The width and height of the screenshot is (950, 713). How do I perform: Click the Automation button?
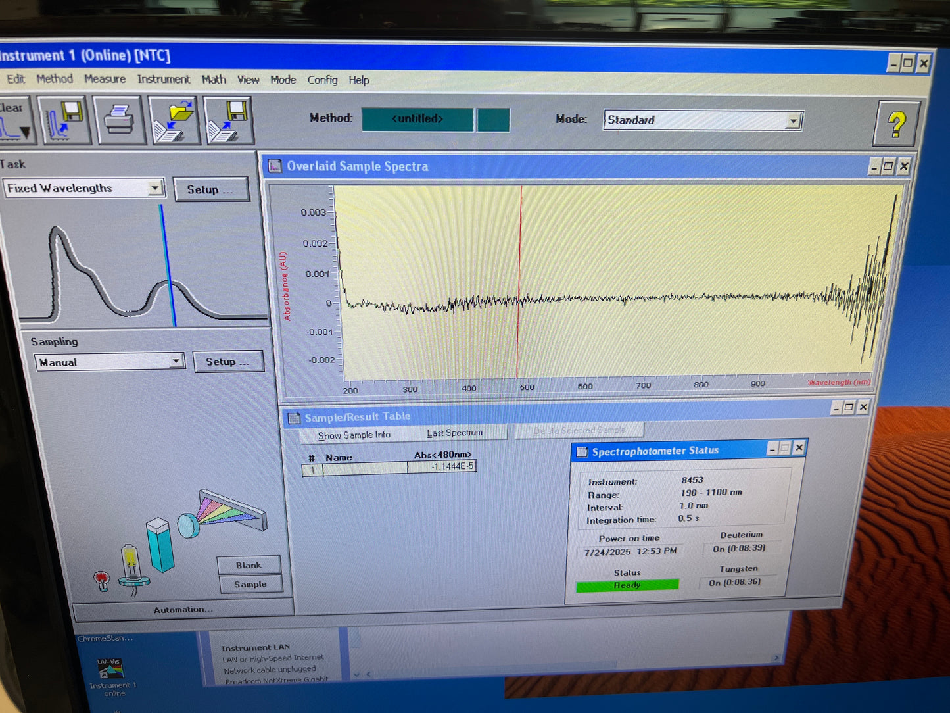[183, 610]
